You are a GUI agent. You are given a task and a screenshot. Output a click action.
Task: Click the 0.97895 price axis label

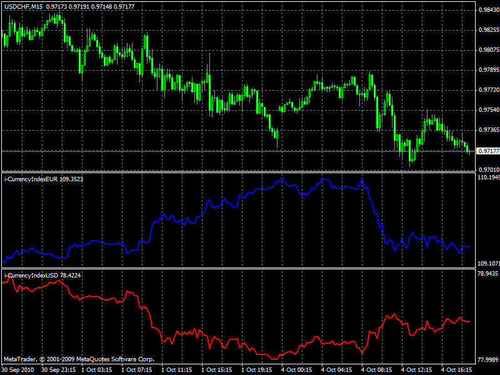click(489, 70)
